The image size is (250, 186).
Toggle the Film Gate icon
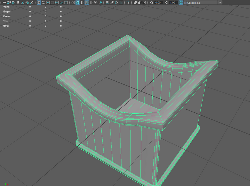43,3
